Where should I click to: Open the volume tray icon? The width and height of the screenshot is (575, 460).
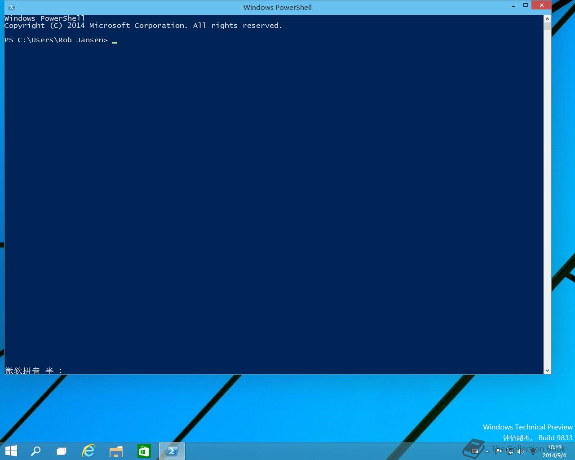(521, 451)
